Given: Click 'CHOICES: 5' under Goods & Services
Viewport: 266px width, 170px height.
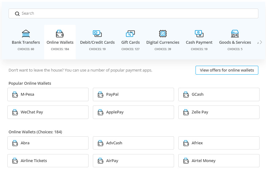Looking at the screenshot, I should pyautogui.click(x=235, y=49).
